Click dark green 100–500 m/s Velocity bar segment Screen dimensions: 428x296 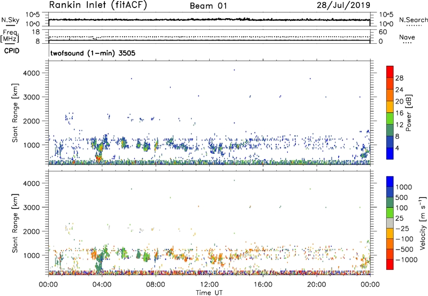390,202
